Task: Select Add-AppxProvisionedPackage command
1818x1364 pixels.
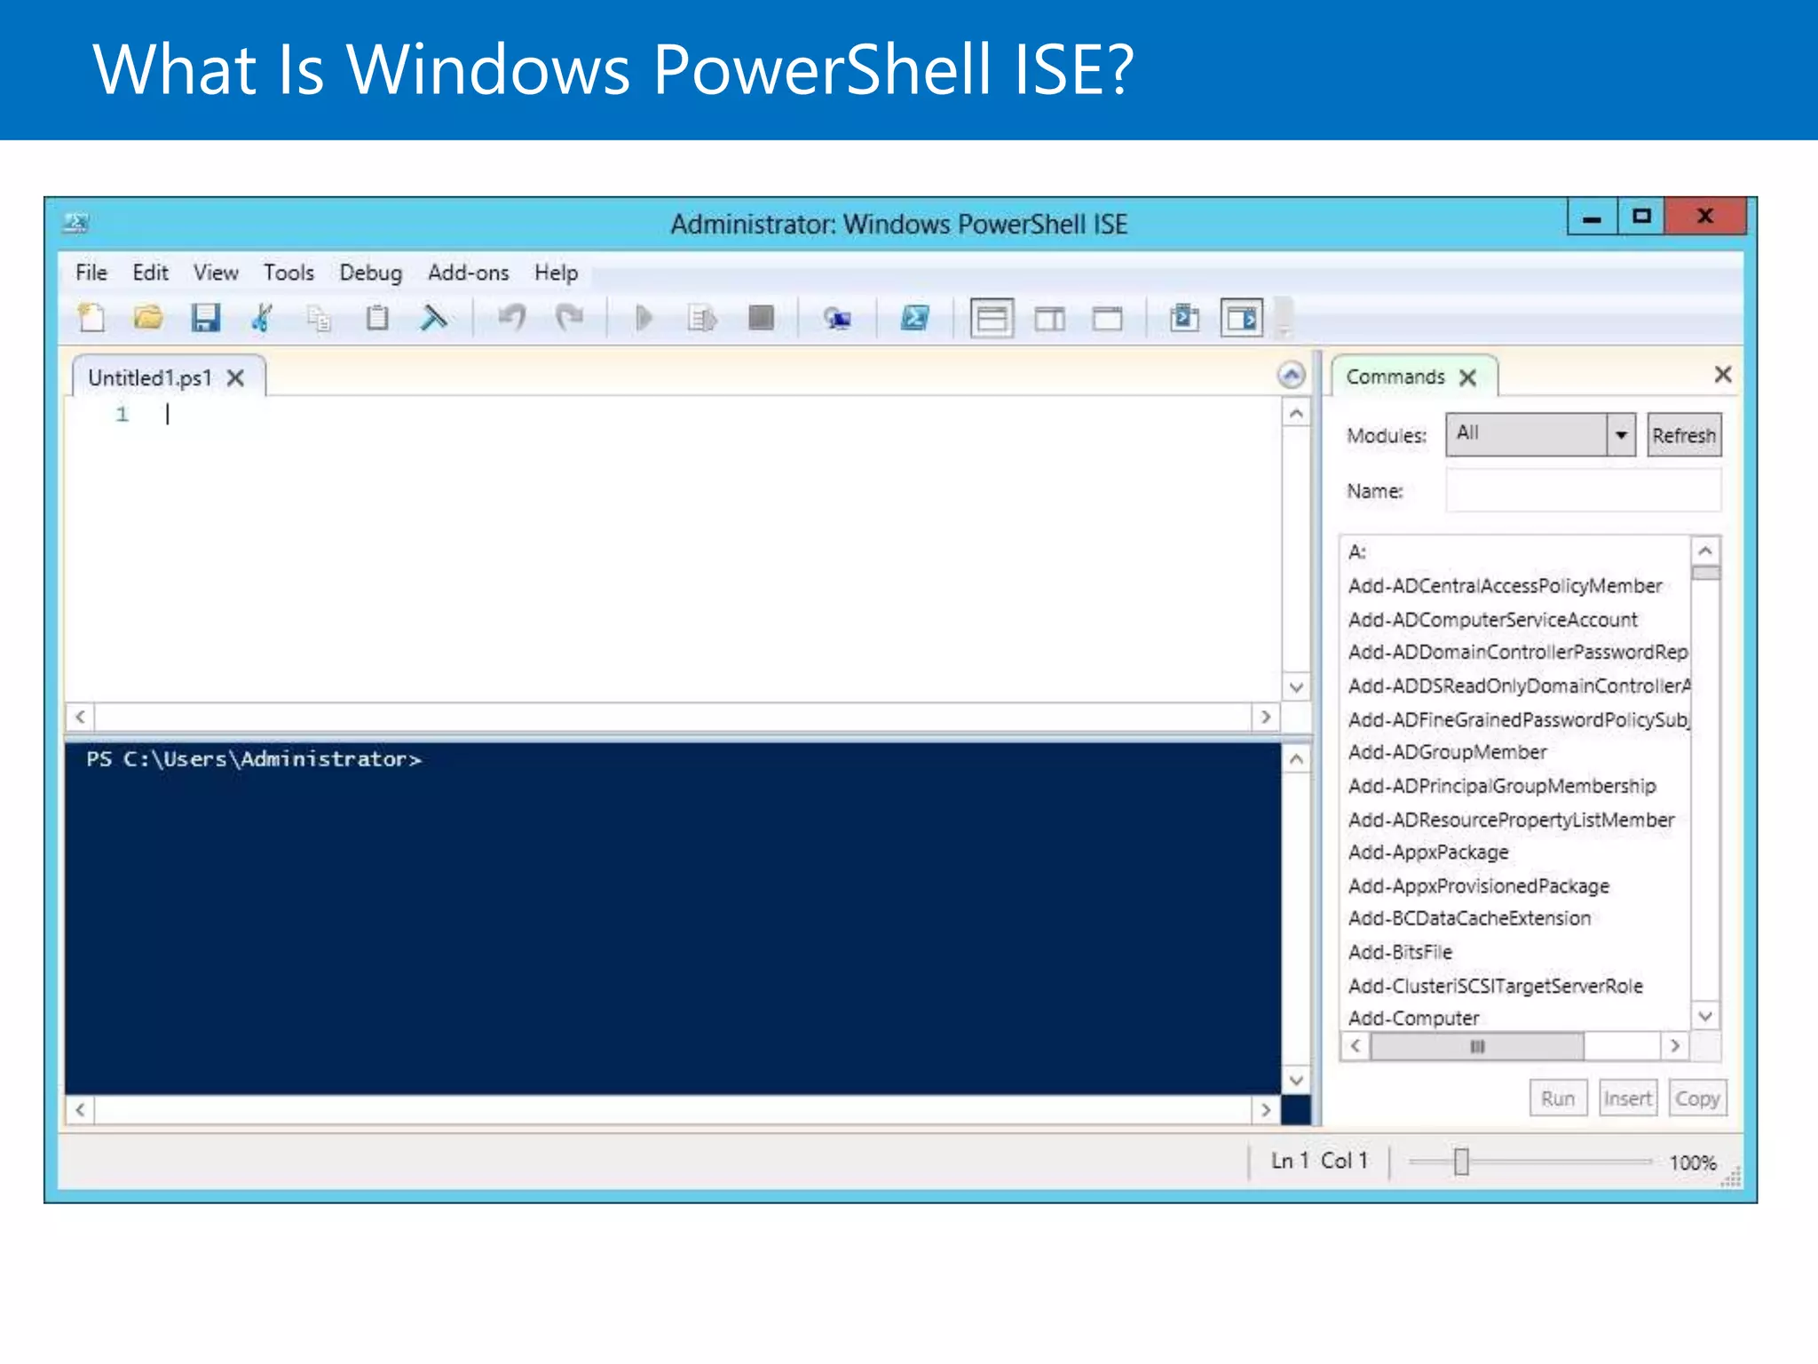Action: (1478, 886)
